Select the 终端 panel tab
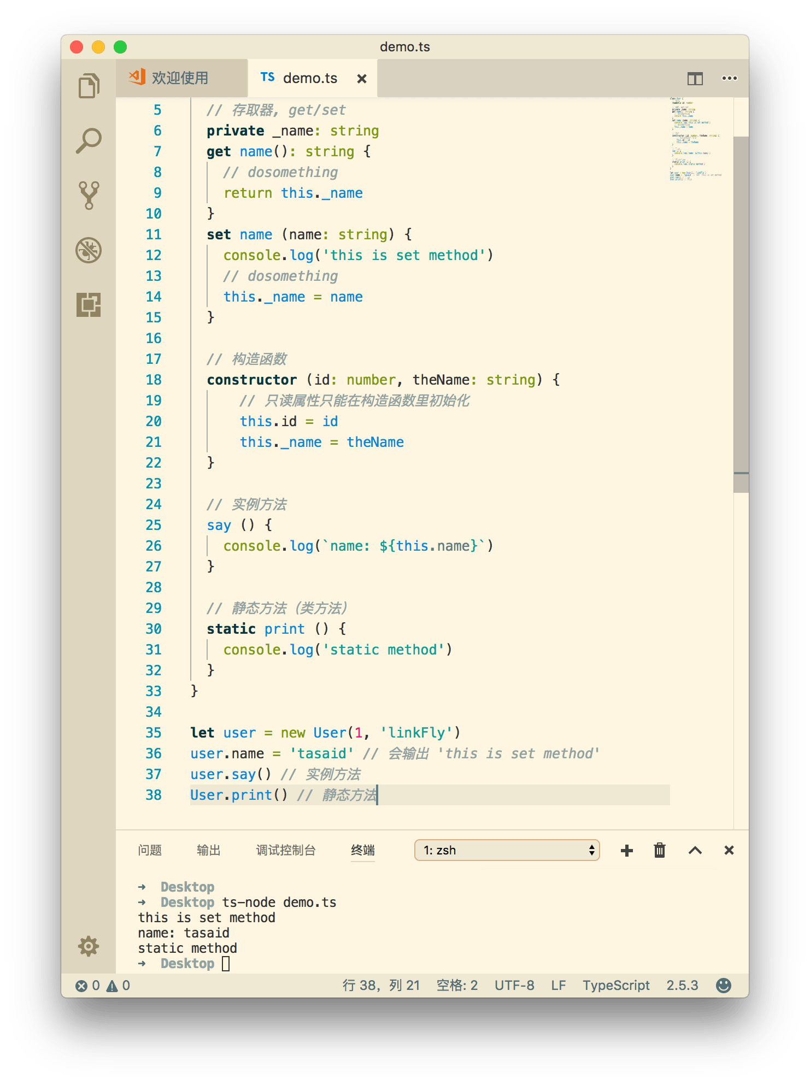 point(363,850)
